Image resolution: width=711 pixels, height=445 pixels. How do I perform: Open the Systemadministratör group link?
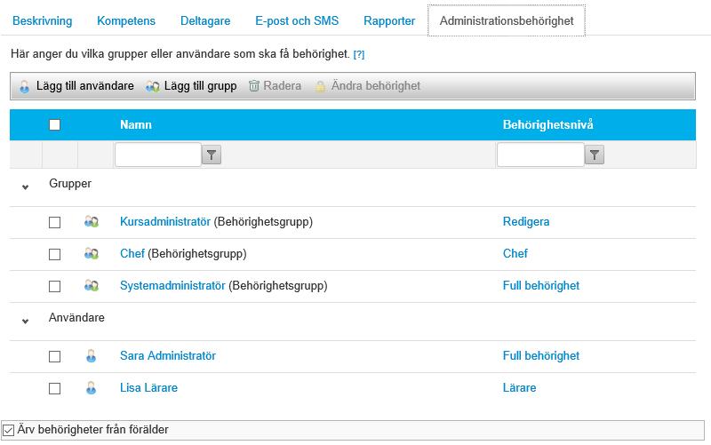tap(172, 285)
